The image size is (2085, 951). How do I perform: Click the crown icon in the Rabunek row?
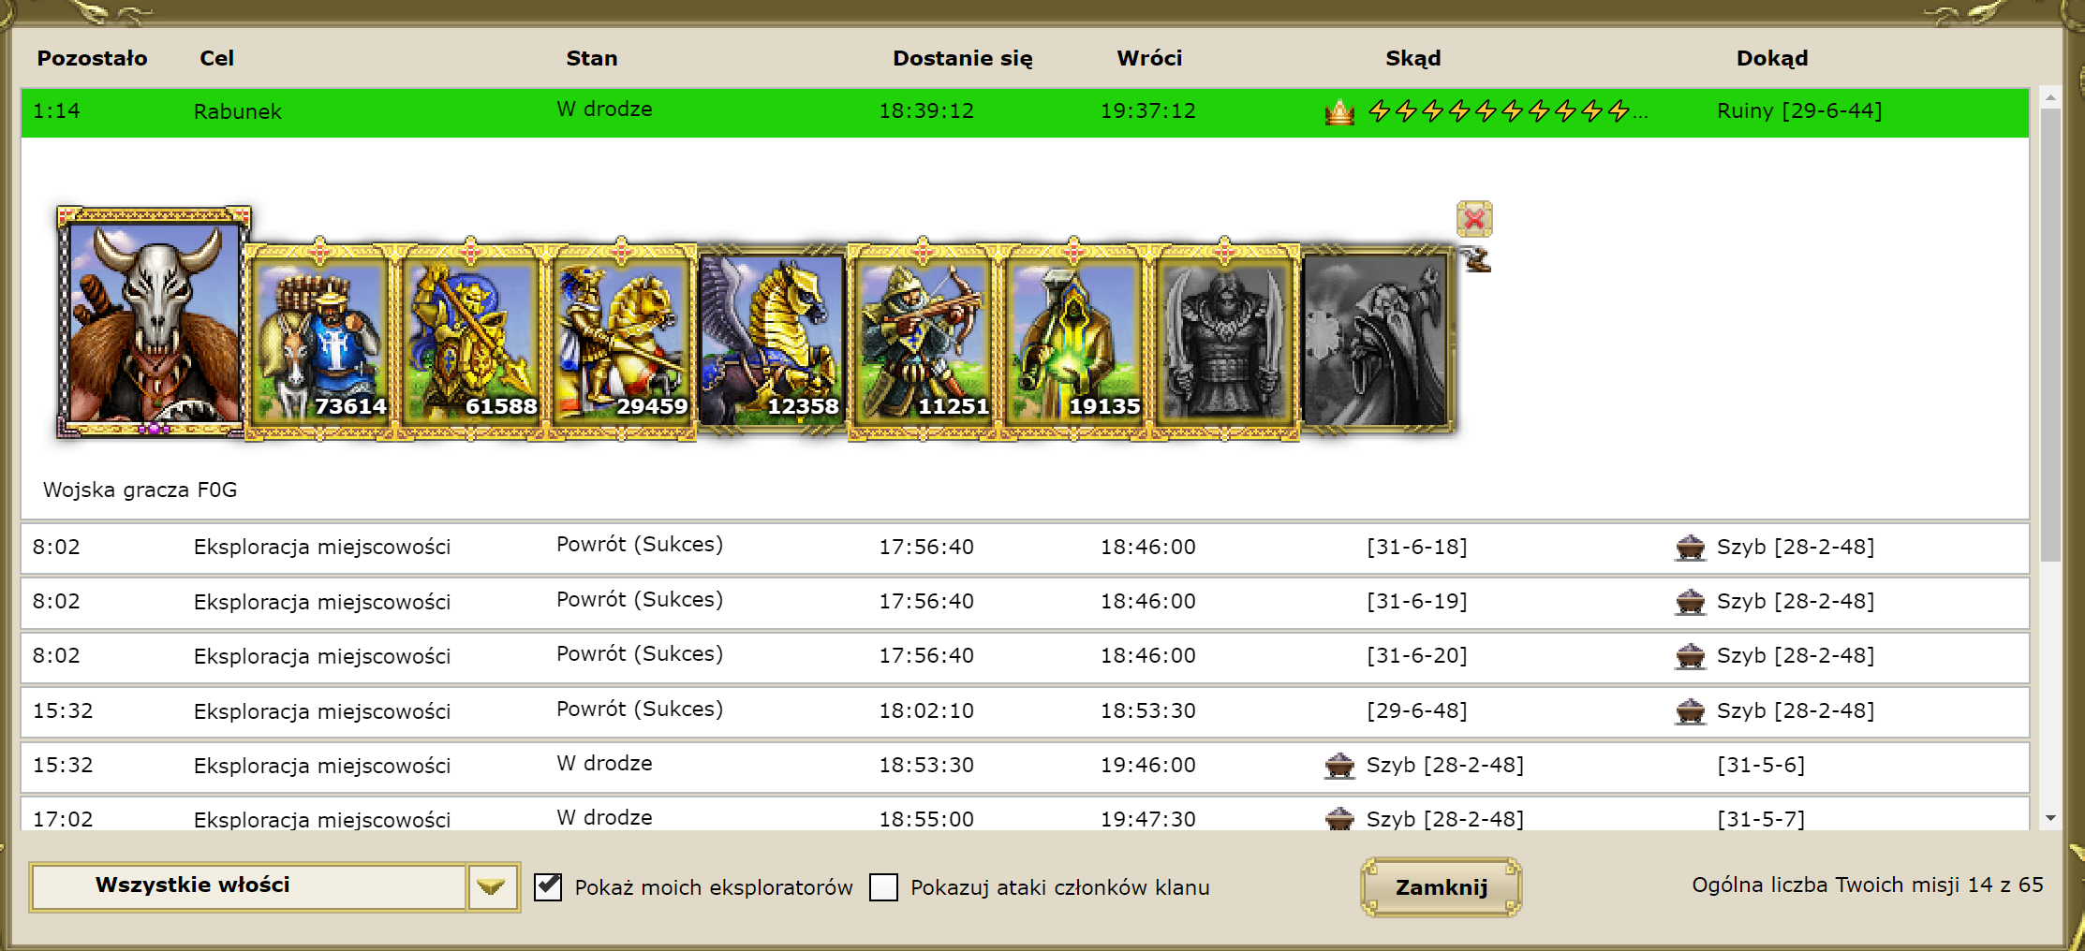[1339, 112]
